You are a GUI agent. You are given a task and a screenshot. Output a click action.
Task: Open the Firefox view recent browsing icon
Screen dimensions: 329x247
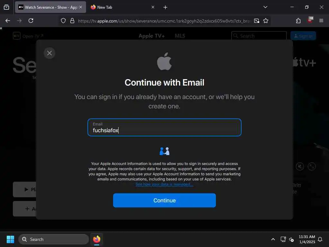click(x=6, y=7)
